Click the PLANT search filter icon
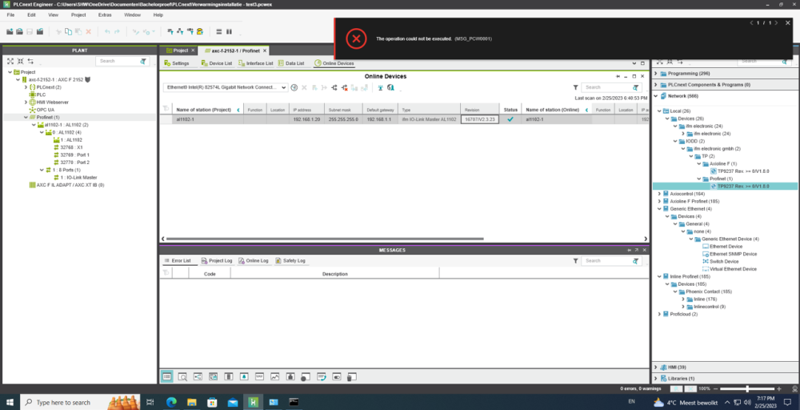 click(143, 61)
